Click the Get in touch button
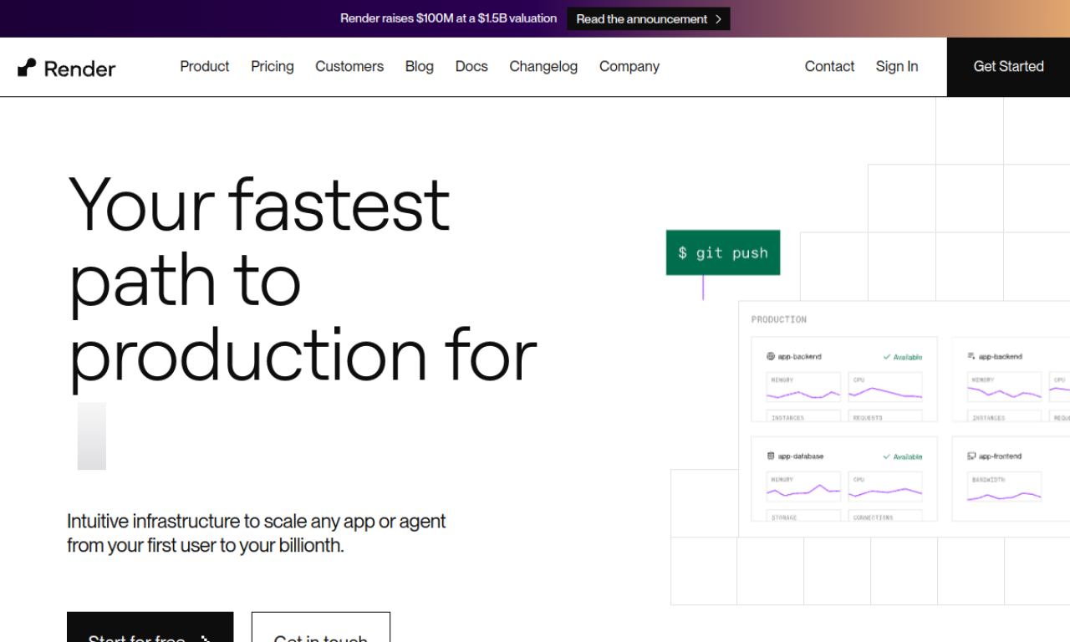This screenshot has height=642, width=1070. 320,630
